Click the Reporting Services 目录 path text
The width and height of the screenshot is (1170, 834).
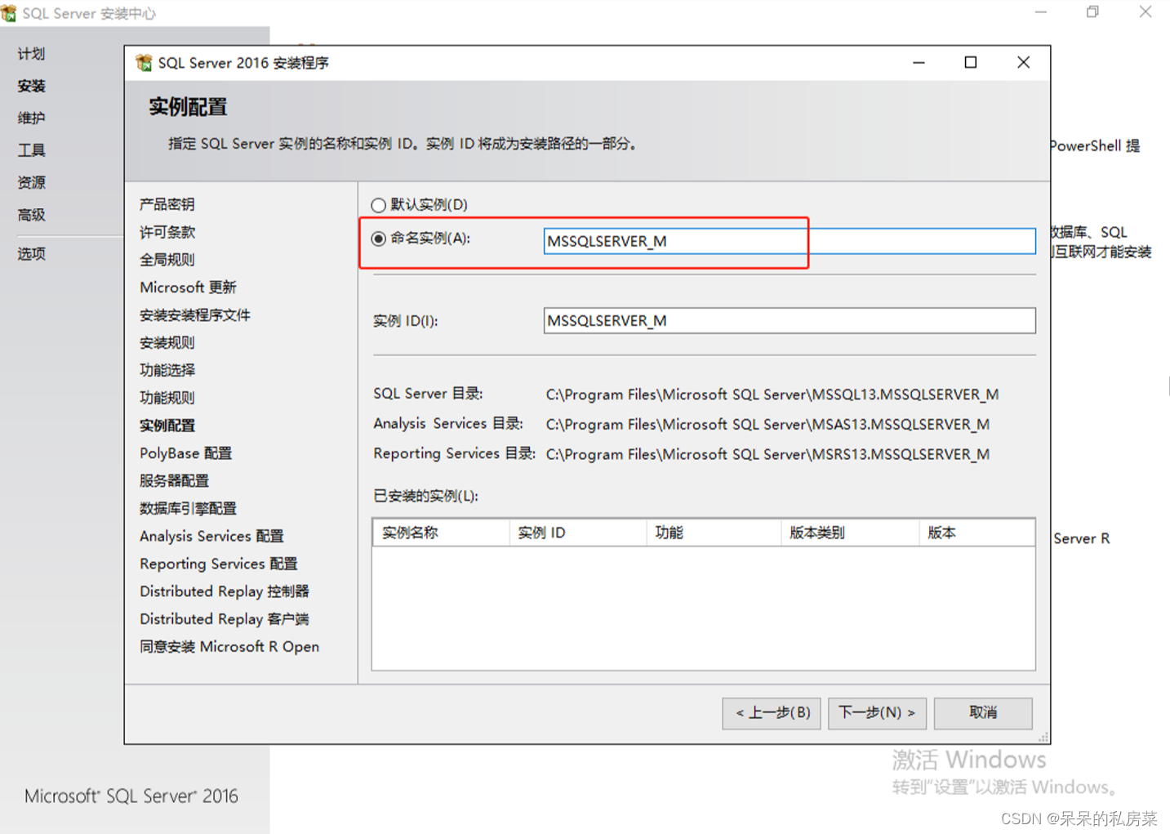[767, 454]
